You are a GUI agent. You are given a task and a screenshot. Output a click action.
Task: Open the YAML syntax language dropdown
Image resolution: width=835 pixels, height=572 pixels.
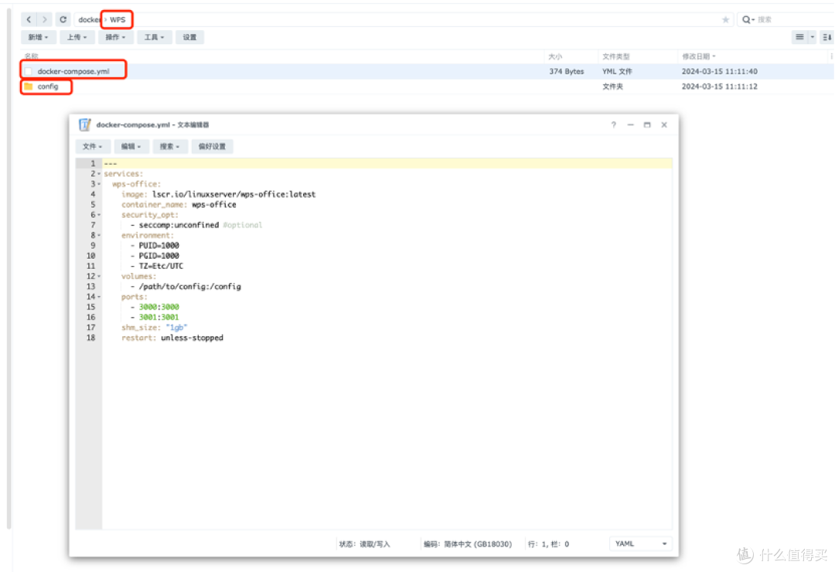[x=639, y=543]
